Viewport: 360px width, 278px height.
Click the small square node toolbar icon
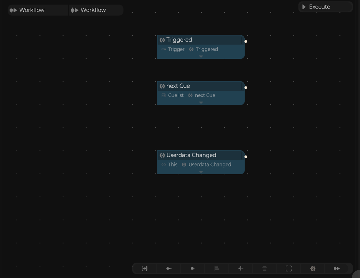click(193, 268)
